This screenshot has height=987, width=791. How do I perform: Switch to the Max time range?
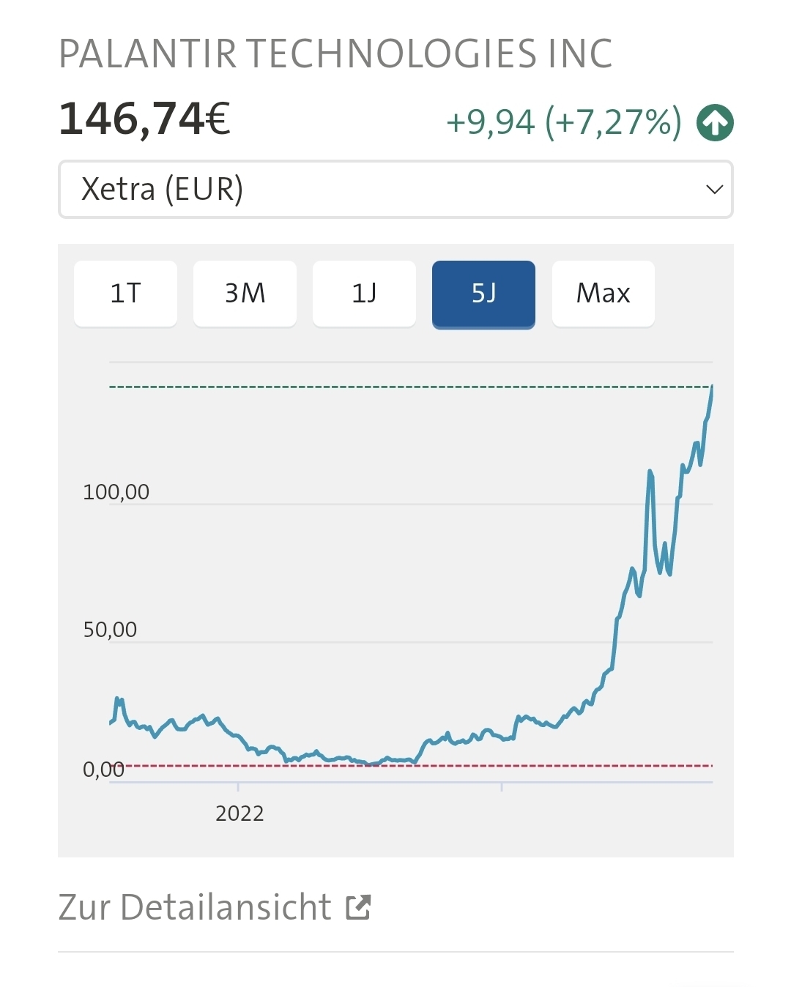[x=603, y=294]
